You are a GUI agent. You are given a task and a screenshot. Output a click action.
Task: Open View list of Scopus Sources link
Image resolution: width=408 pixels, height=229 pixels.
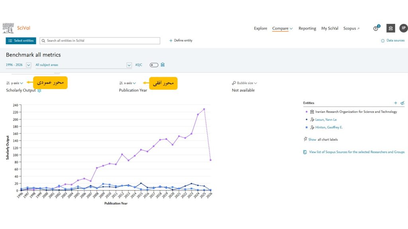click(x=357, y=152)
